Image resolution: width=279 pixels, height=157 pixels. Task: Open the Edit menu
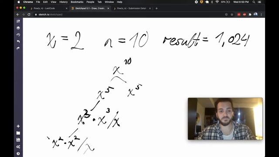tap(45, 2)
